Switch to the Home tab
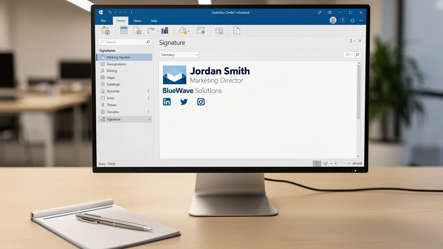 pyautogui.click(x=121, y=21)
